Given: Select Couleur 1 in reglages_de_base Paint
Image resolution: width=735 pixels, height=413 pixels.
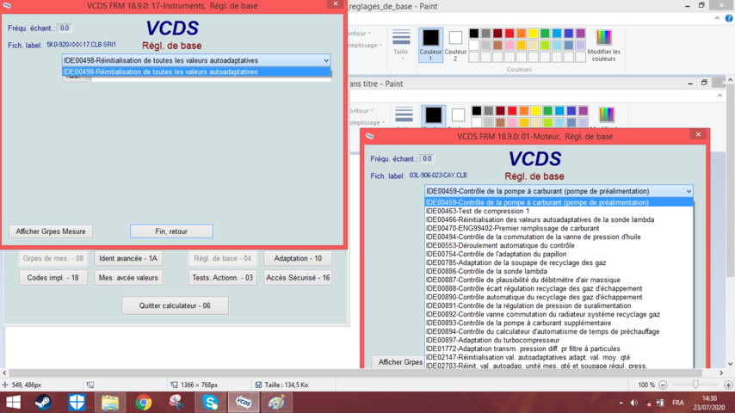Looking at the screenshot, I should pyautogui.click(x=430, y=45).
